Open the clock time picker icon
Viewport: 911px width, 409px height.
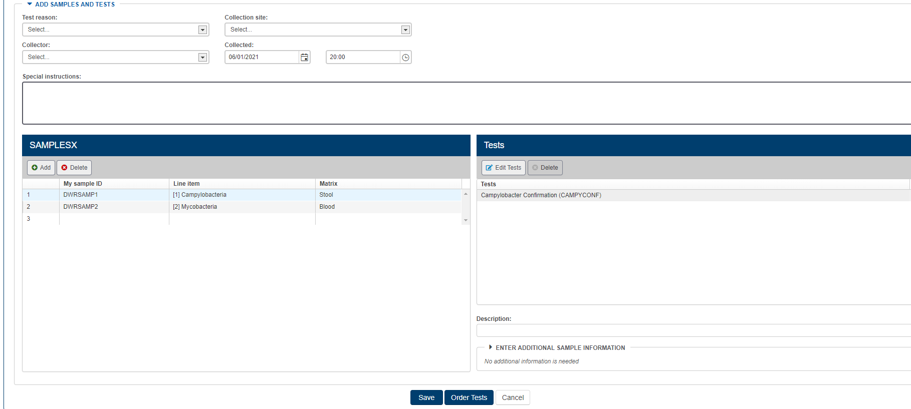[x=405, y=58]
